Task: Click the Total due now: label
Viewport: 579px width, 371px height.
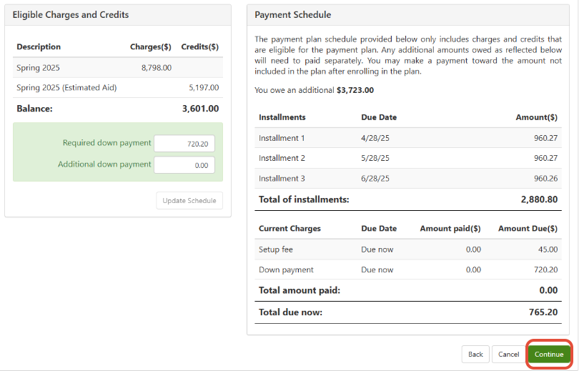Action: pos(291,312)
